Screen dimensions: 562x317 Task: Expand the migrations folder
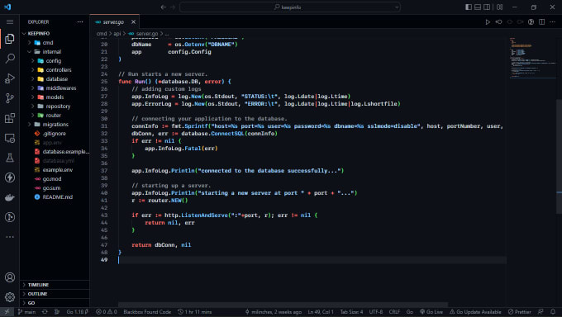[55, 125]
